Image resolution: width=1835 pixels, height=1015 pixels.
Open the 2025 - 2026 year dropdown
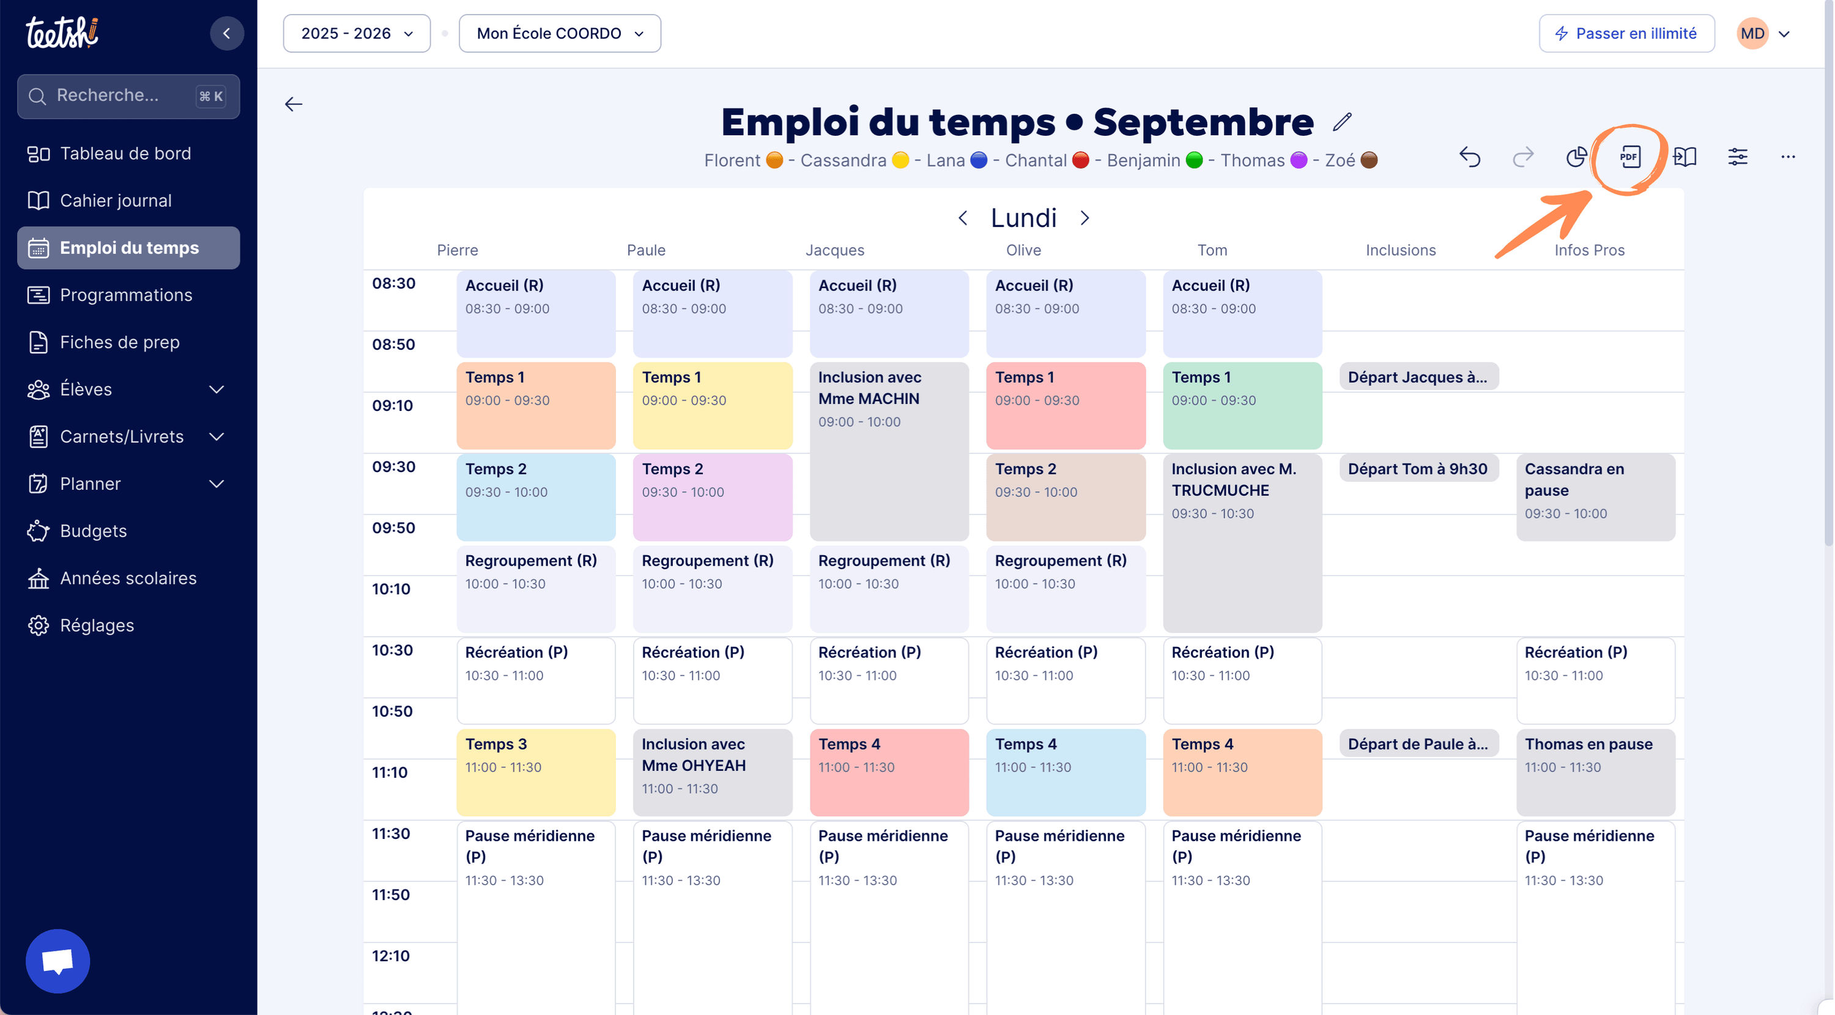point(356,34)
